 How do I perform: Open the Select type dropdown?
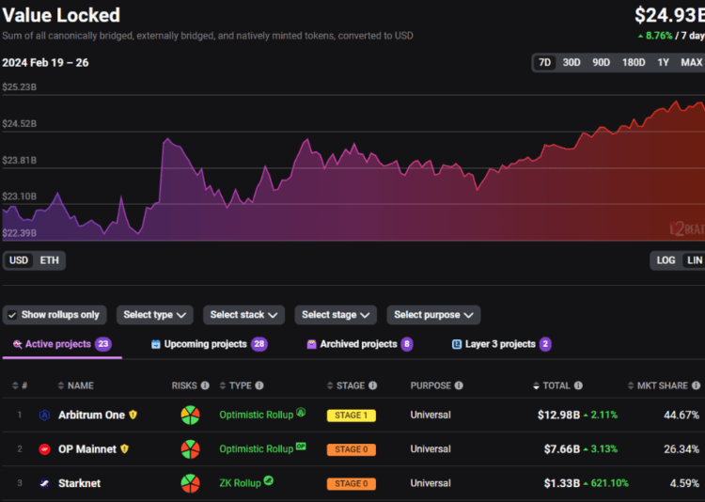click(155, 315)
